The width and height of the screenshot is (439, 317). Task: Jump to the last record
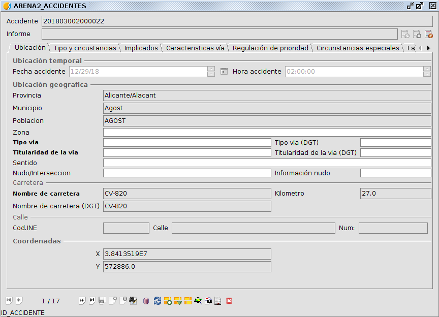click(x=92, y=301)
